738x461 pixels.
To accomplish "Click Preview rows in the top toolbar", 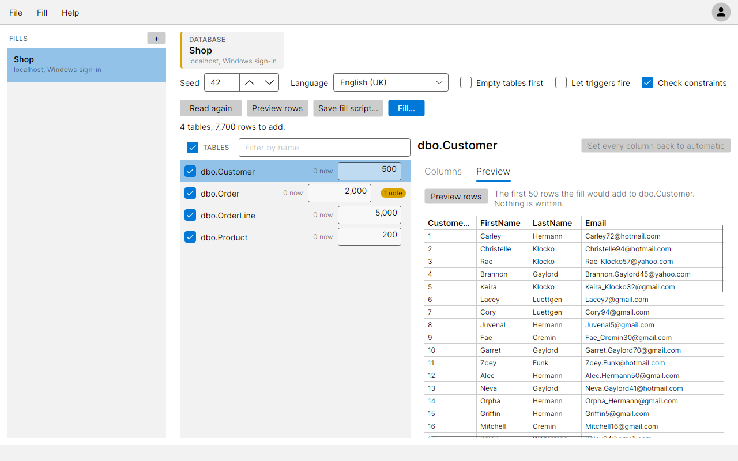I will click(x=277, y=108).
